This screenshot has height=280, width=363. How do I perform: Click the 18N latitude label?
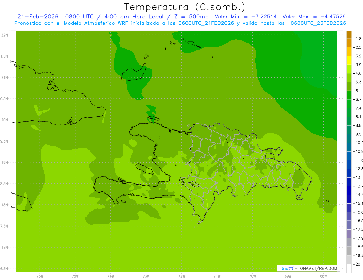(5, 205)
